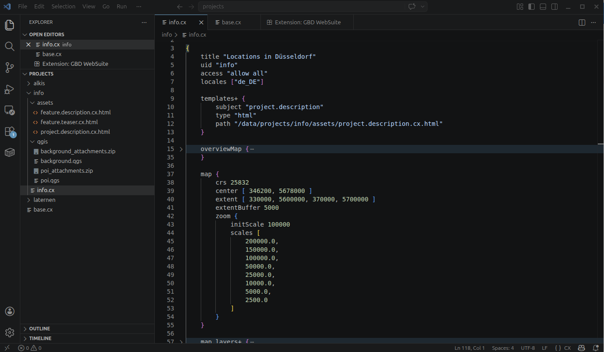This screenshot has height=352, width=604.
Task: Click the UTF-8 encoding in status bar
Action: point(528,348)
